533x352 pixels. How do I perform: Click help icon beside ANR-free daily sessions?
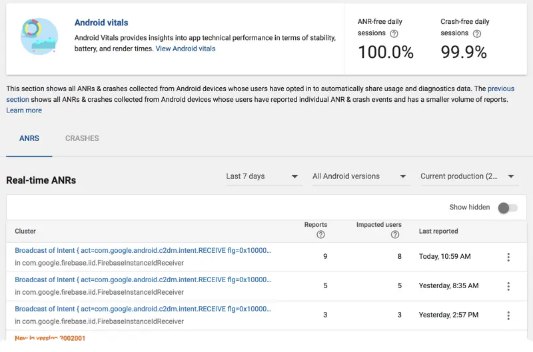[394, 33]
